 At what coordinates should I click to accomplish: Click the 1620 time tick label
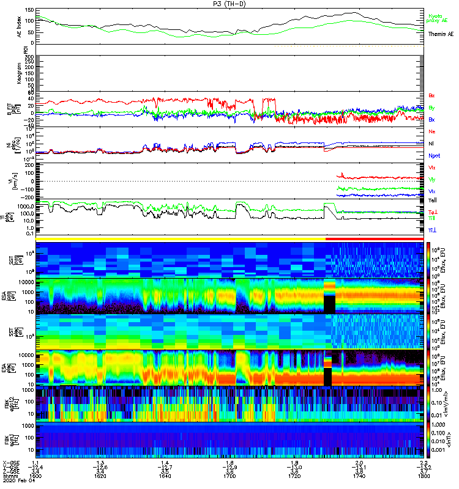coord(100,476)
